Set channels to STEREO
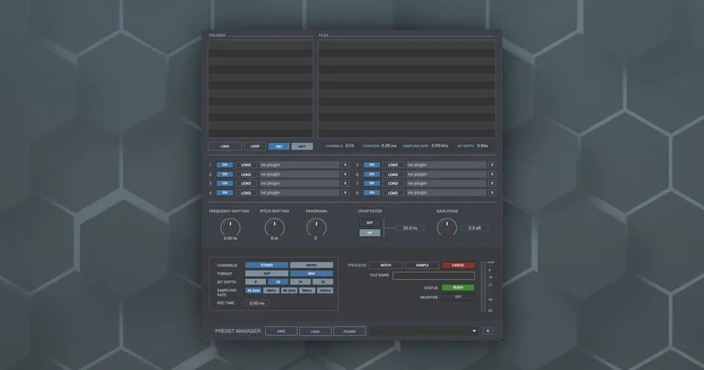 tap(267, 265)
